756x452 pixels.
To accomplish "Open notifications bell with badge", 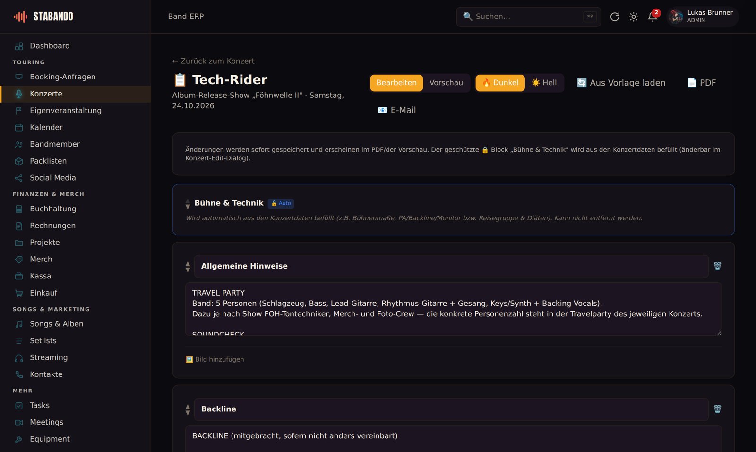I will [x=653, y=17].
